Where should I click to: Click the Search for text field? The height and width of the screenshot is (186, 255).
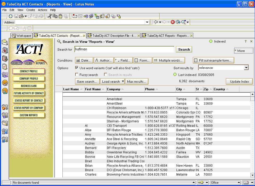coord(125,49)
